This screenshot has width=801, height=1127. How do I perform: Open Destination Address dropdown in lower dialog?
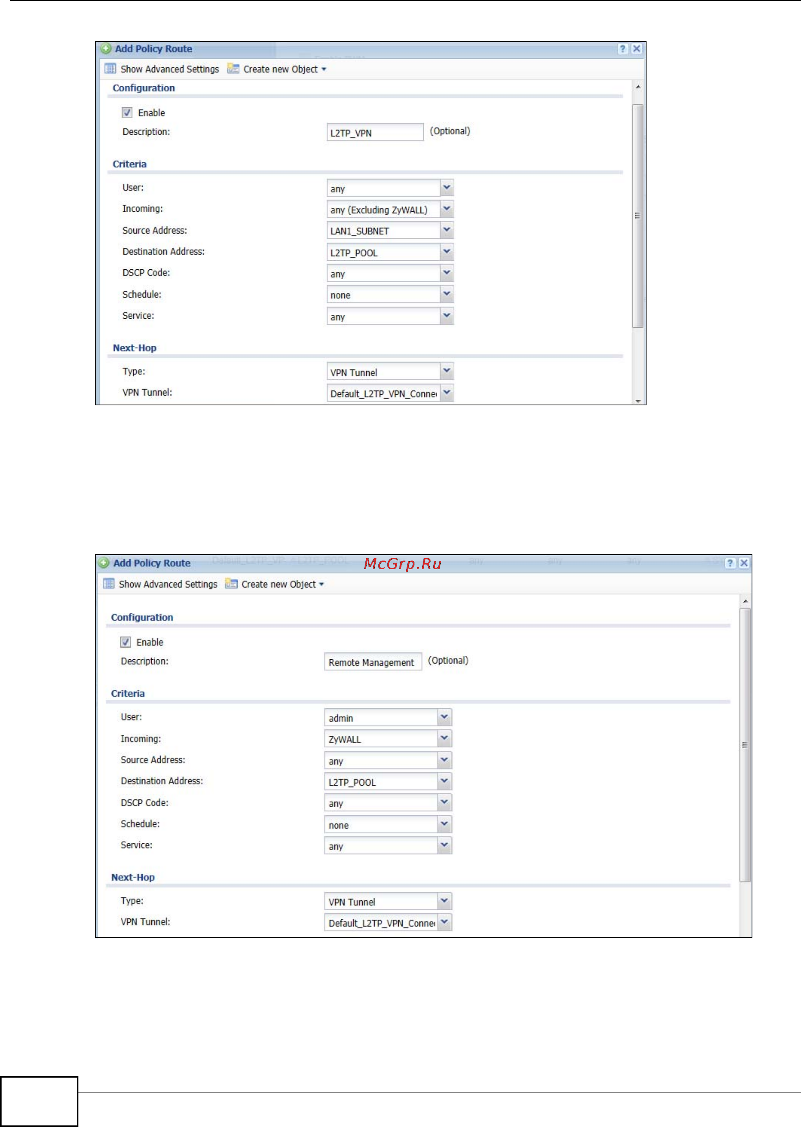tap(444, 781)
